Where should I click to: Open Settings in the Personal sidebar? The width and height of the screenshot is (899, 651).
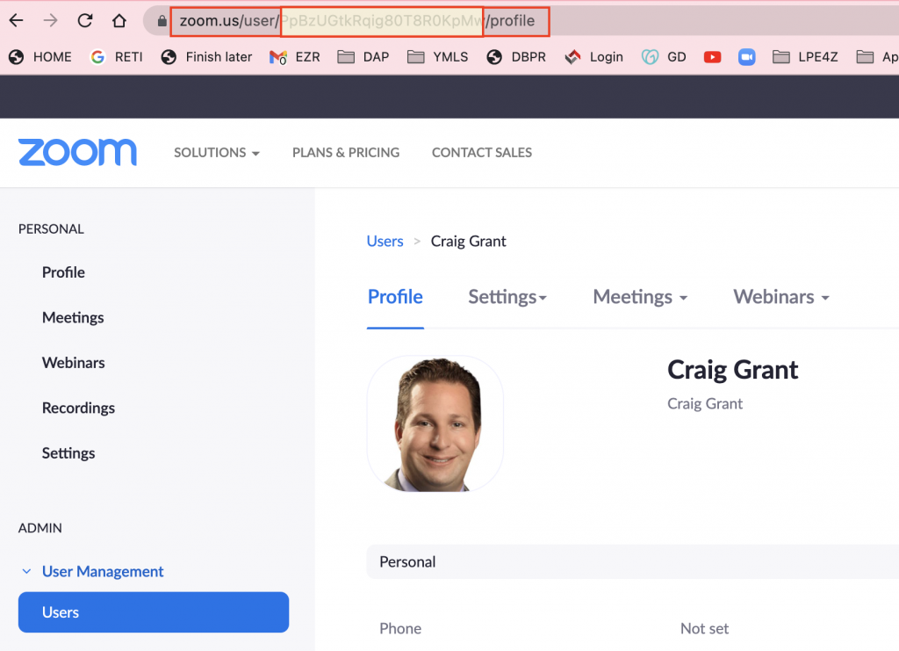[68, 453]
